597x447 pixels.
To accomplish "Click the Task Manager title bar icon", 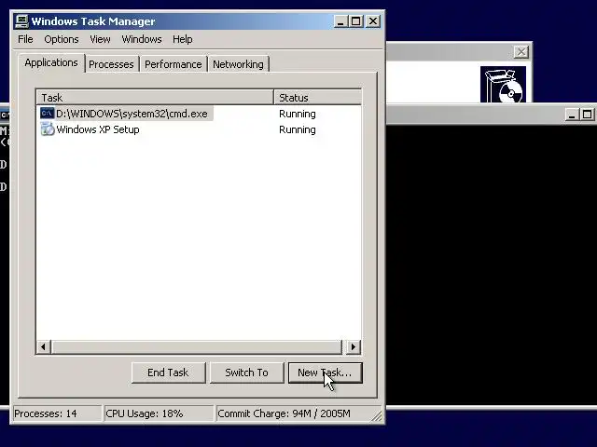I will tap(21, 21).
